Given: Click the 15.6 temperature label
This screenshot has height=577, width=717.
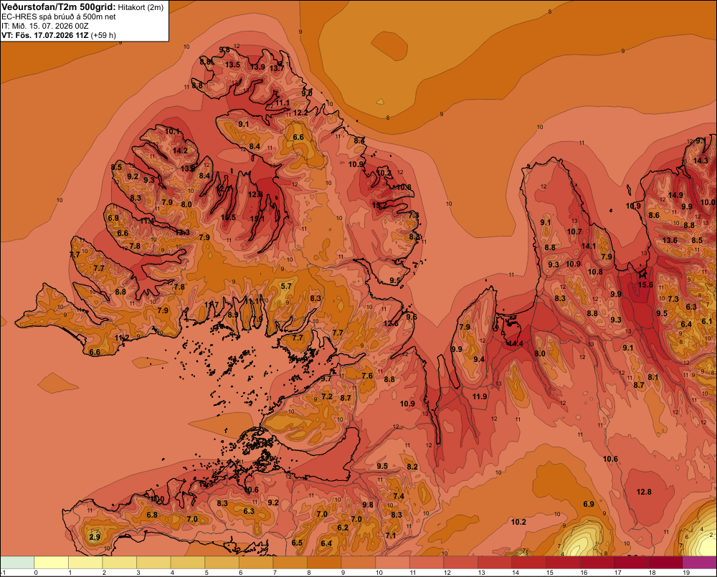Looking at the screenshot, I should [x=645, y=285].
